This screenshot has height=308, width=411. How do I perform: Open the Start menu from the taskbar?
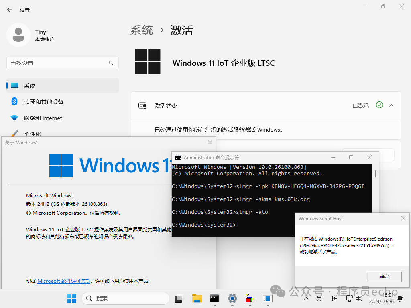pyautogui.click(x=71, y=298)
